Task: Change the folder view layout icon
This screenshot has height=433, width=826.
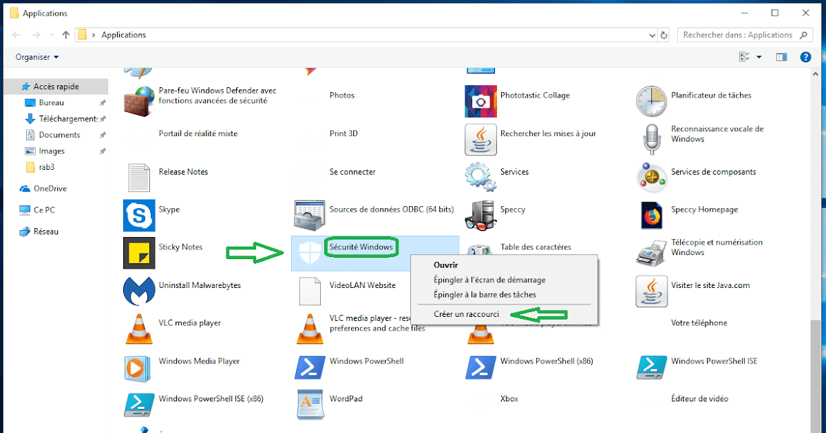Action: [744, 57]
